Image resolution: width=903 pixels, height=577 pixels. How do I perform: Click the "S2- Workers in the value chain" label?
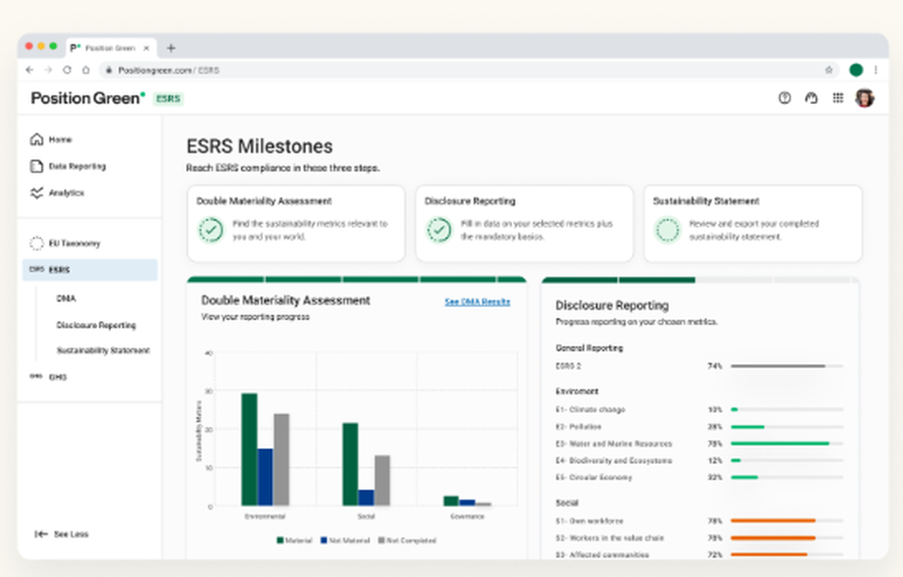click(x=610, y=538)
